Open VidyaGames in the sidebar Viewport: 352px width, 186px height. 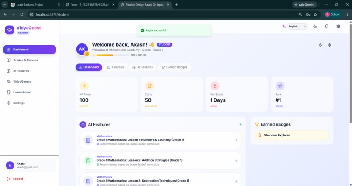tap(29, 82)
